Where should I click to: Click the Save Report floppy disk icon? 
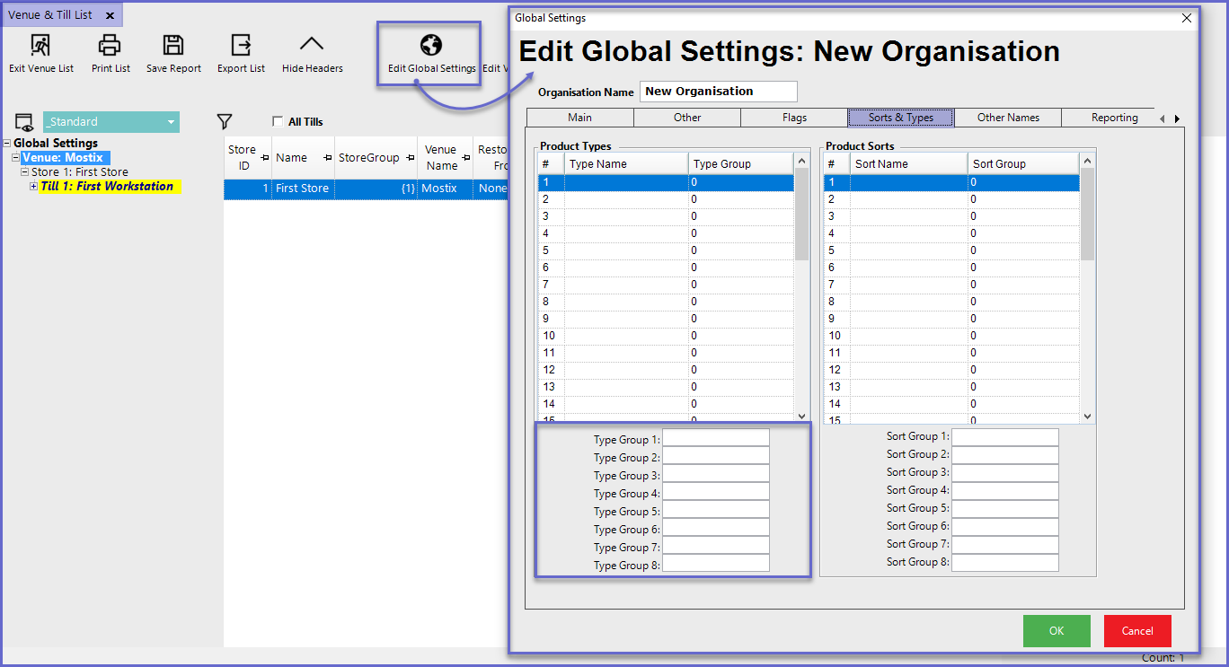tap(173, 46)
